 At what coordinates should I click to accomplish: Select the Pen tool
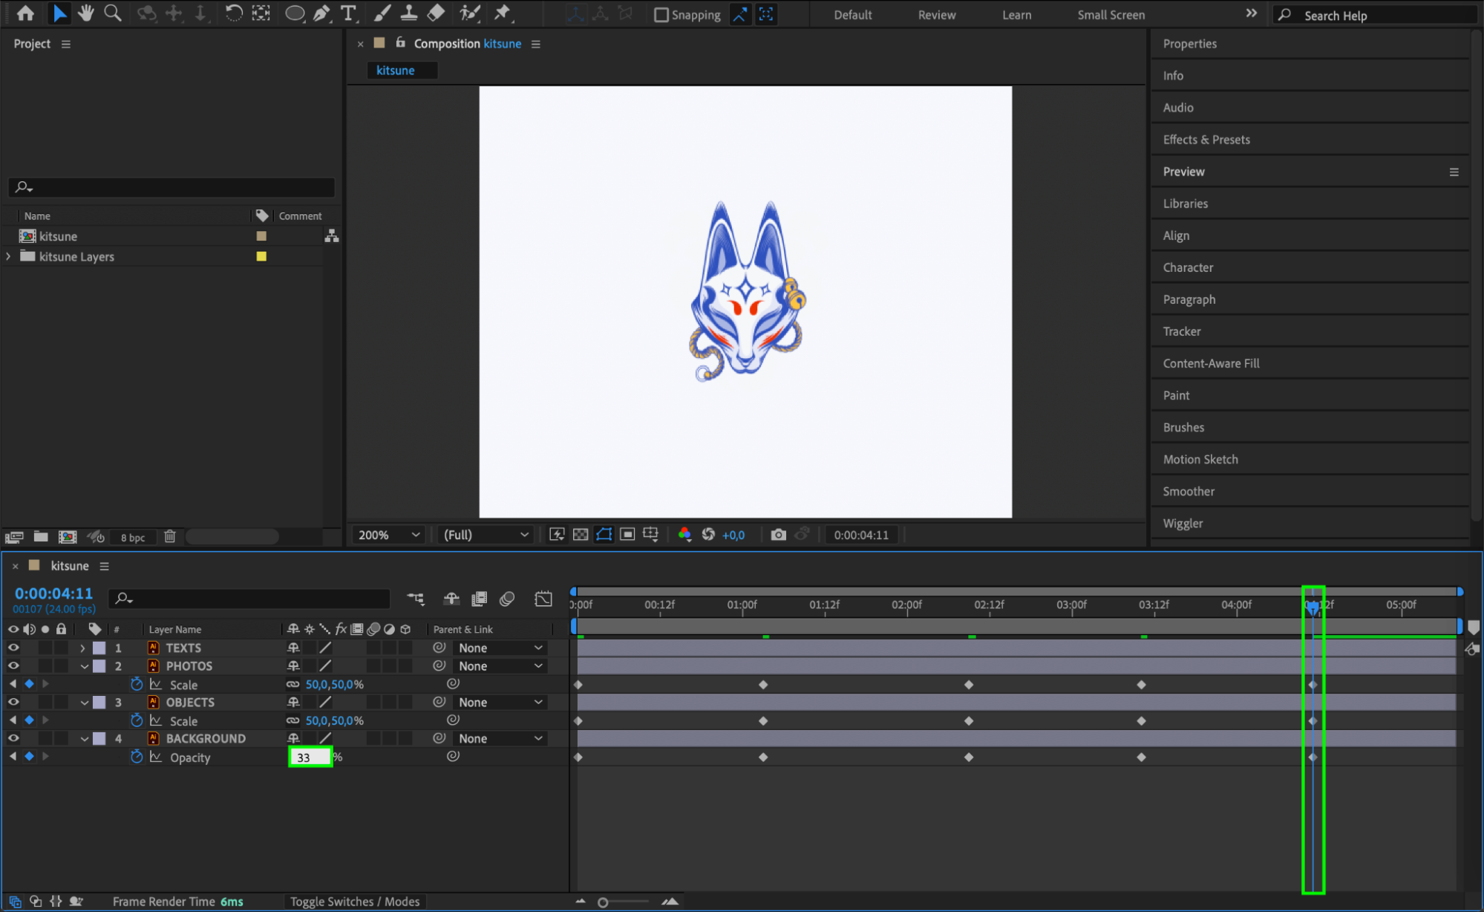pos(321,13)
